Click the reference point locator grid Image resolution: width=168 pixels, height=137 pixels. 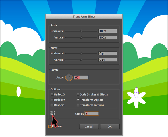(x=53, y=113)
